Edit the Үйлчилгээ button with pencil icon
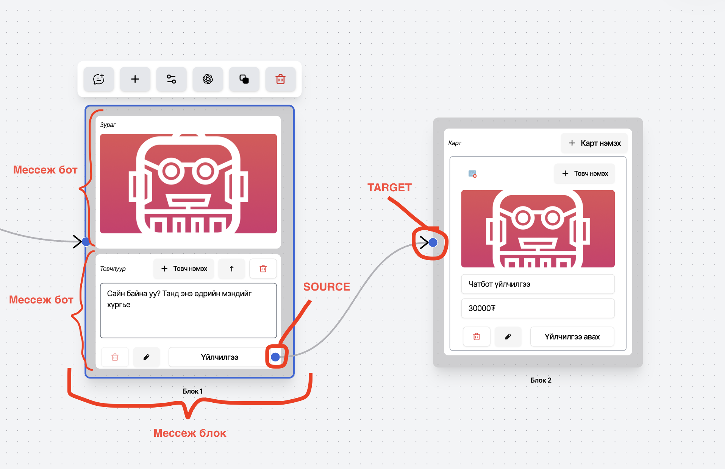Image resolution: width=725 pixels, height=469 pixels. coord(146,357)
